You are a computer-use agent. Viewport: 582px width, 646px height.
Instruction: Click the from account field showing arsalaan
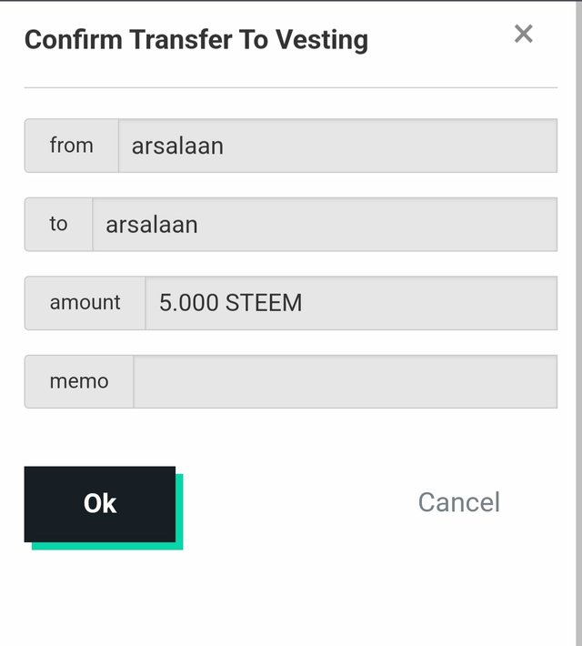tap(337, 146)
